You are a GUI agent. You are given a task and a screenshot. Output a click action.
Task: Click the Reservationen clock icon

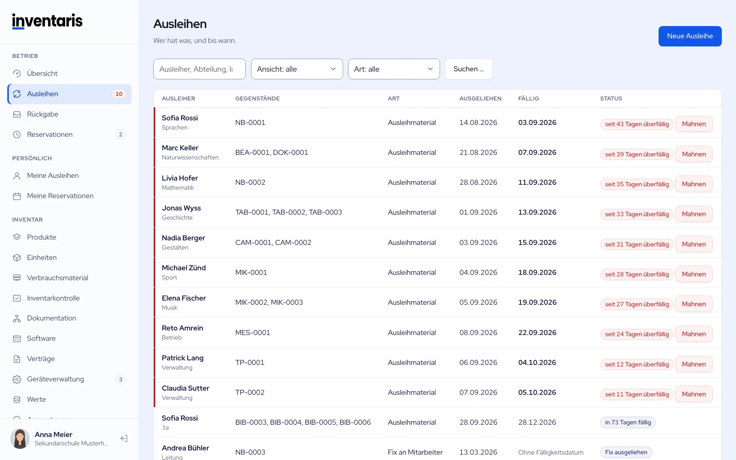coord(17,135)
